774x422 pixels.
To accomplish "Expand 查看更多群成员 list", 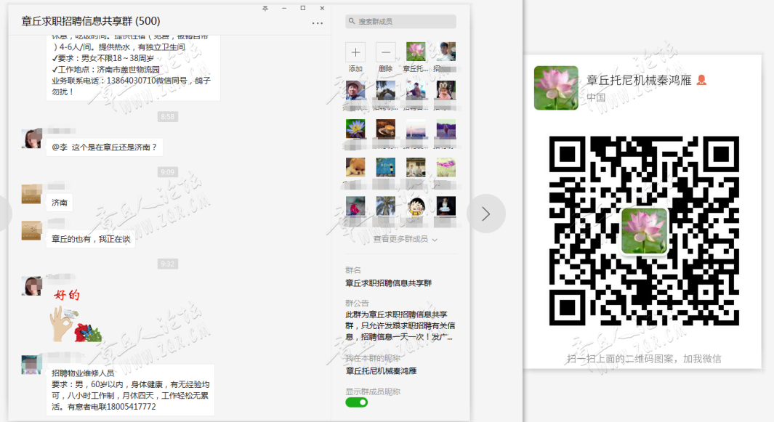I will (405, 239).
